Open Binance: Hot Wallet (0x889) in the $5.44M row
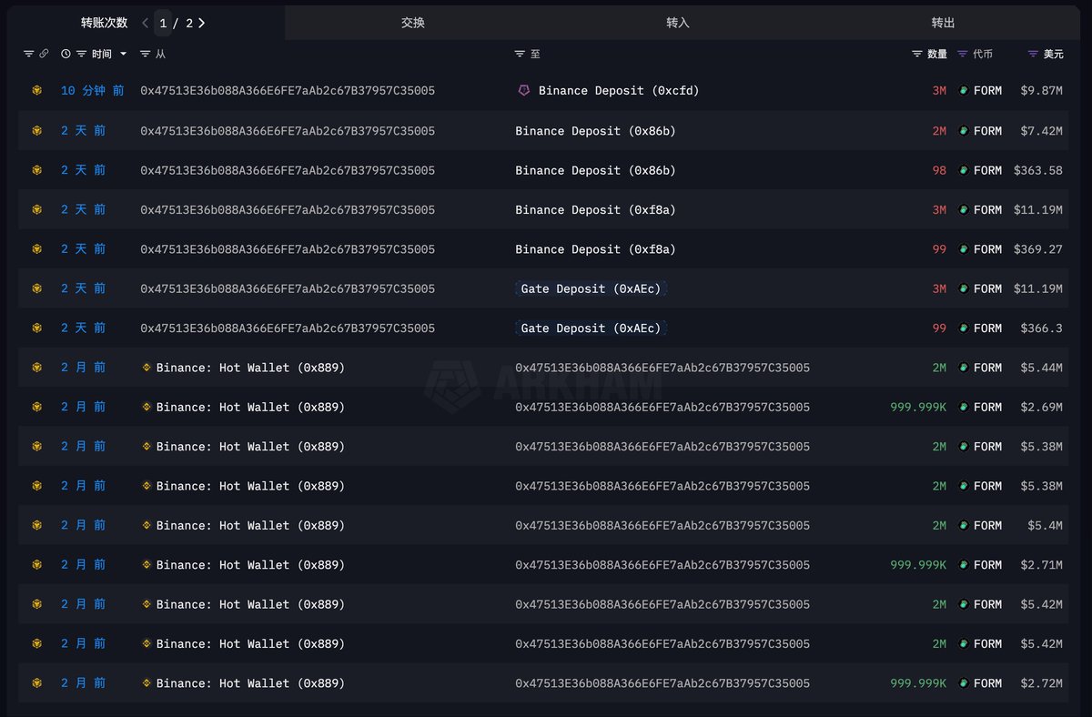Viewport: 1092px width, 717px height. pyautogui.click(x=250, y=368)
